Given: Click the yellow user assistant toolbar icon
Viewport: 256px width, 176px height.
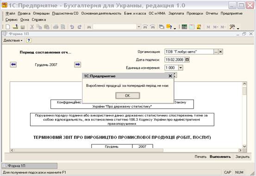Looking at the screenshot, I should click(x=199, y=26).
